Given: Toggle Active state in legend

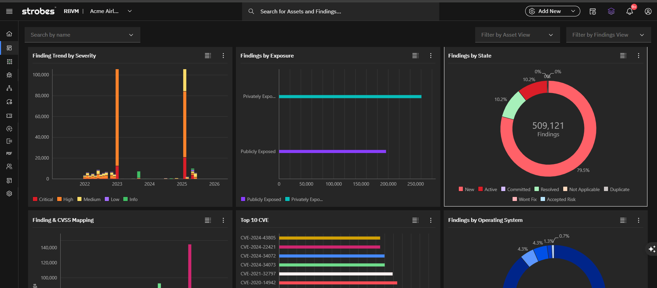Looking at the screenshot, I should [x=488, y=189].
